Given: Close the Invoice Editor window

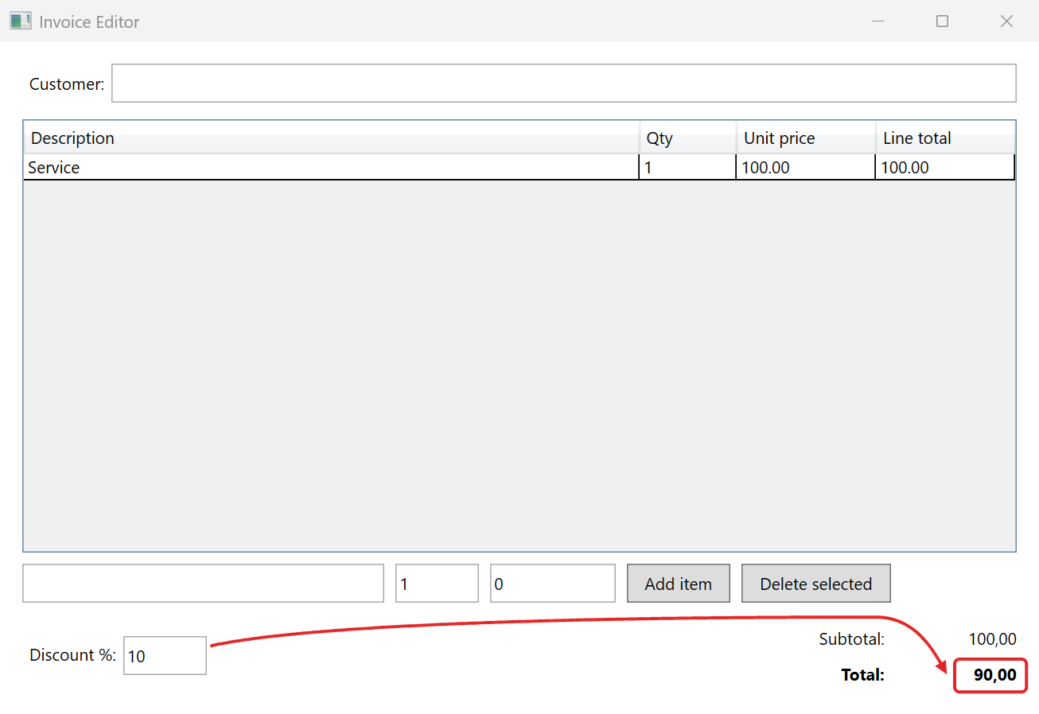Looking at the screenshot, I should 1006,21.
